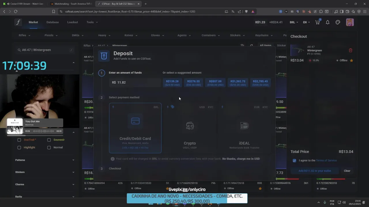Image resolution: width=369 pixels, height=207 pixels.
Task: Open the shopping cart icon
Action: (x=317, y=22)
